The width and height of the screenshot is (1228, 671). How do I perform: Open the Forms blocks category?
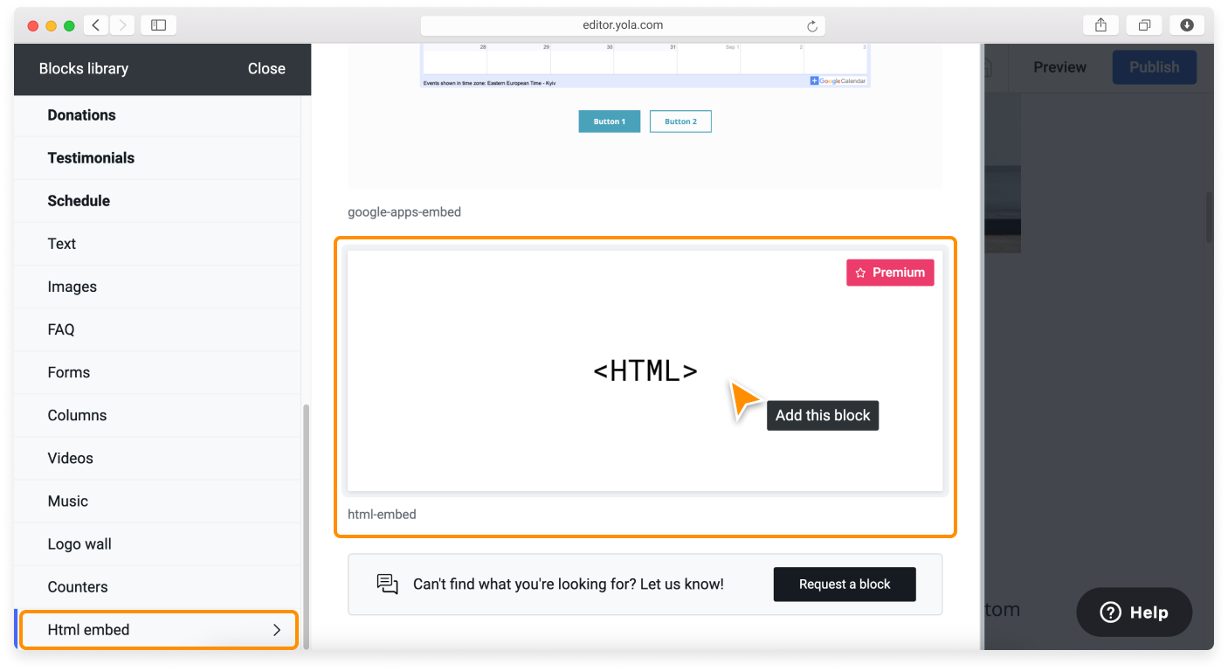69,372
